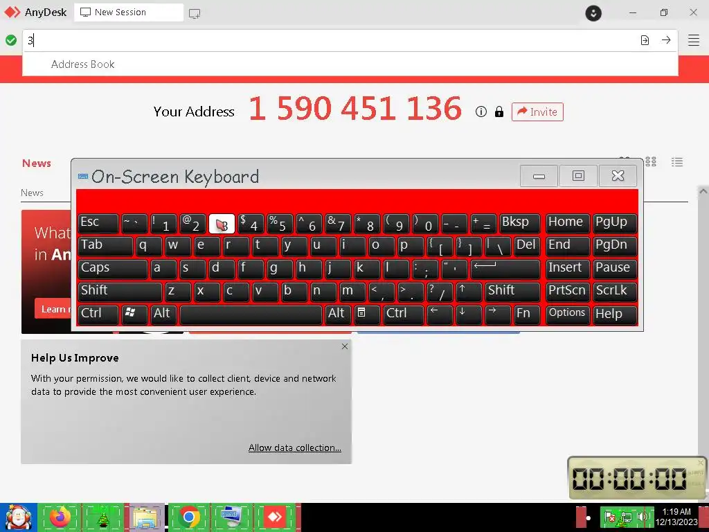Toggle right Shift key on On-Screen Keyboard

point(513,292)
